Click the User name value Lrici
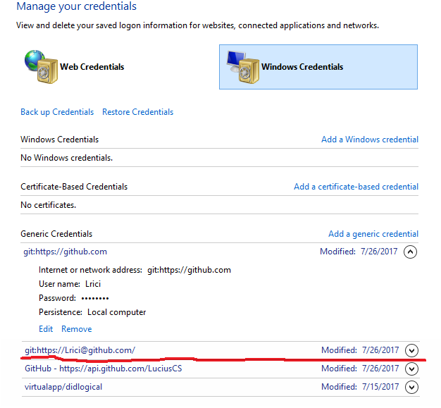 click(93, 284)
